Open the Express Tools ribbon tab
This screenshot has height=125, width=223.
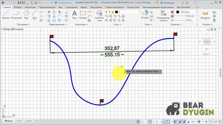pos(133,7)
